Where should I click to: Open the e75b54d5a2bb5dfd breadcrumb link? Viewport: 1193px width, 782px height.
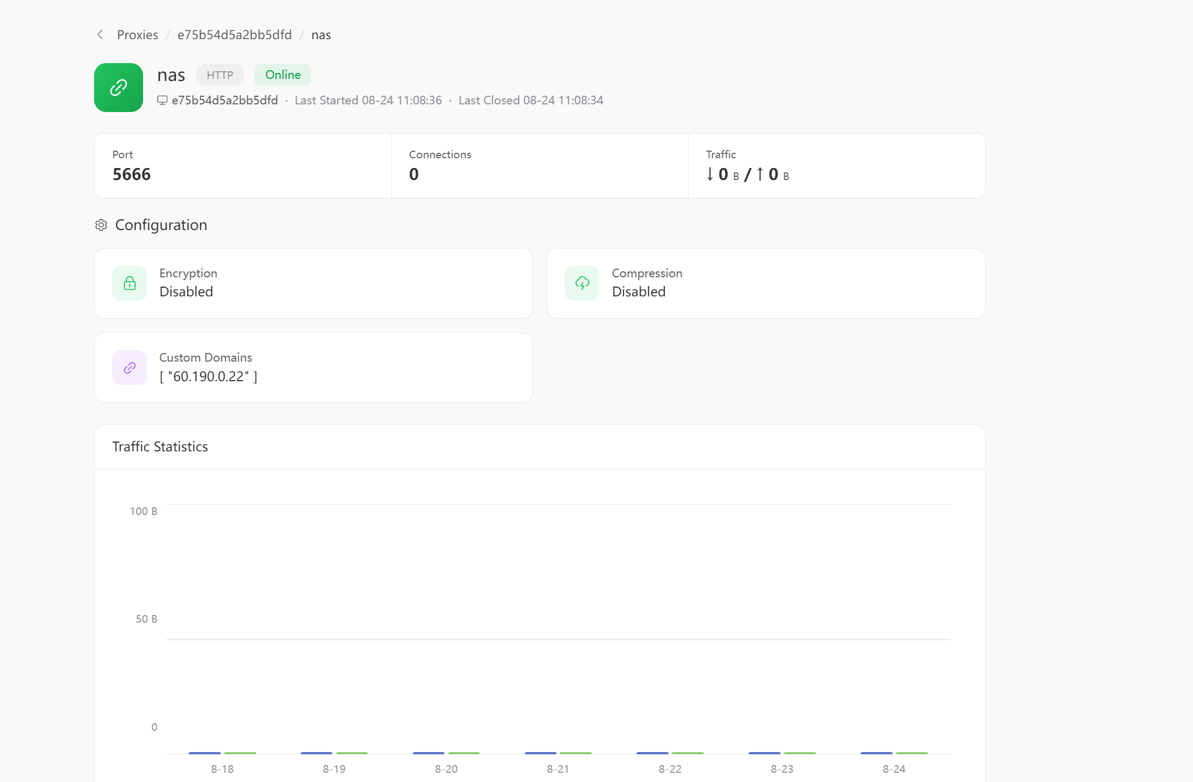click(x=234, y=35)
